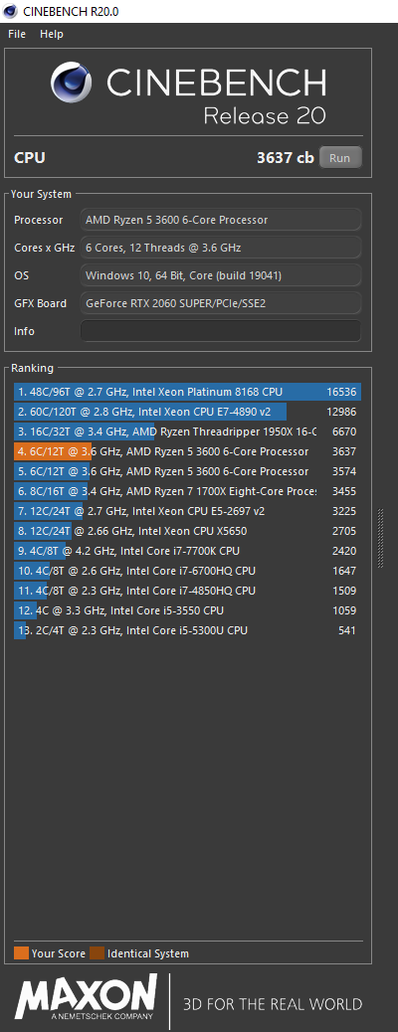The height and width of the screenshot is (1032, 398).
Task: Click the MAXON logo at the bottom
Action: (87, 1000)
